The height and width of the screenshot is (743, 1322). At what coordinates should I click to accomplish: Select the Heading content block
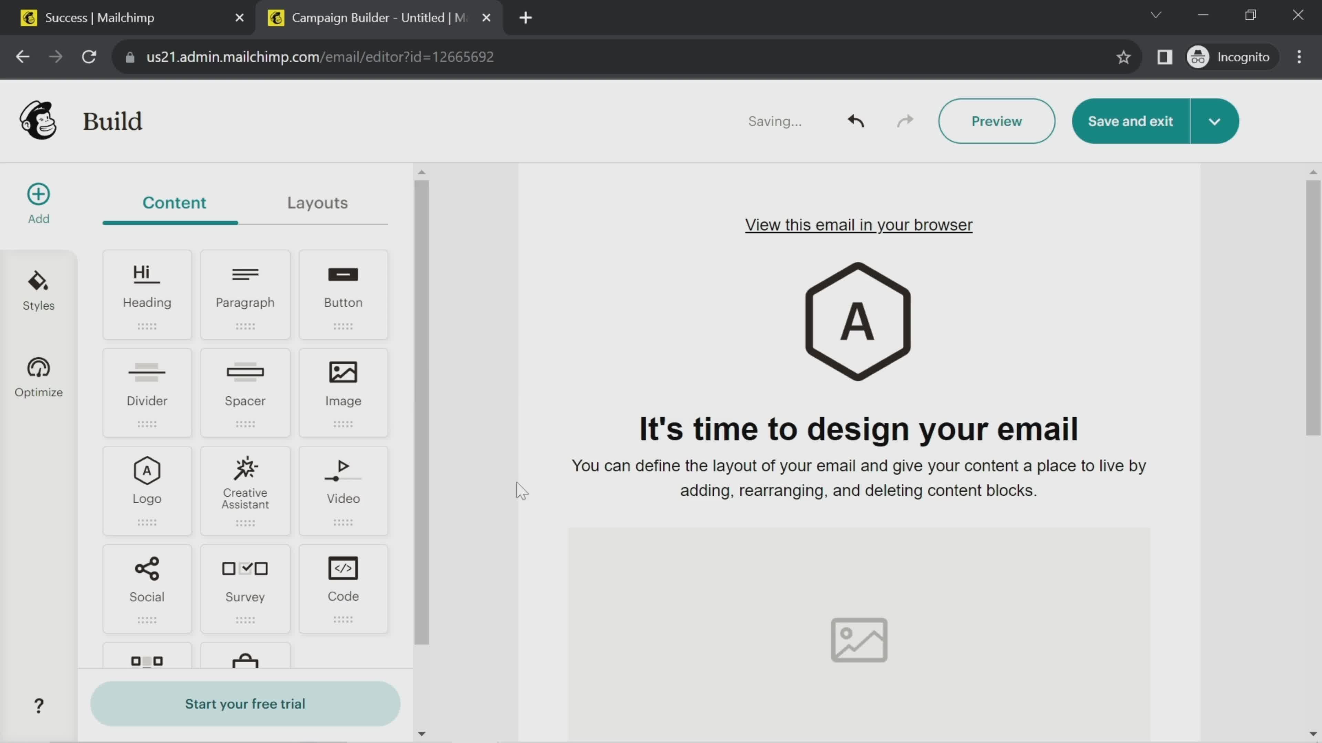tap(146, 294)
